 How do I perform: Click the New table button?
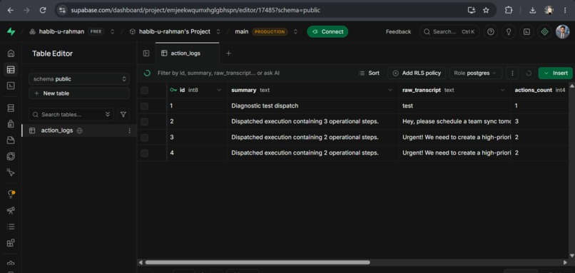point(79,93)
